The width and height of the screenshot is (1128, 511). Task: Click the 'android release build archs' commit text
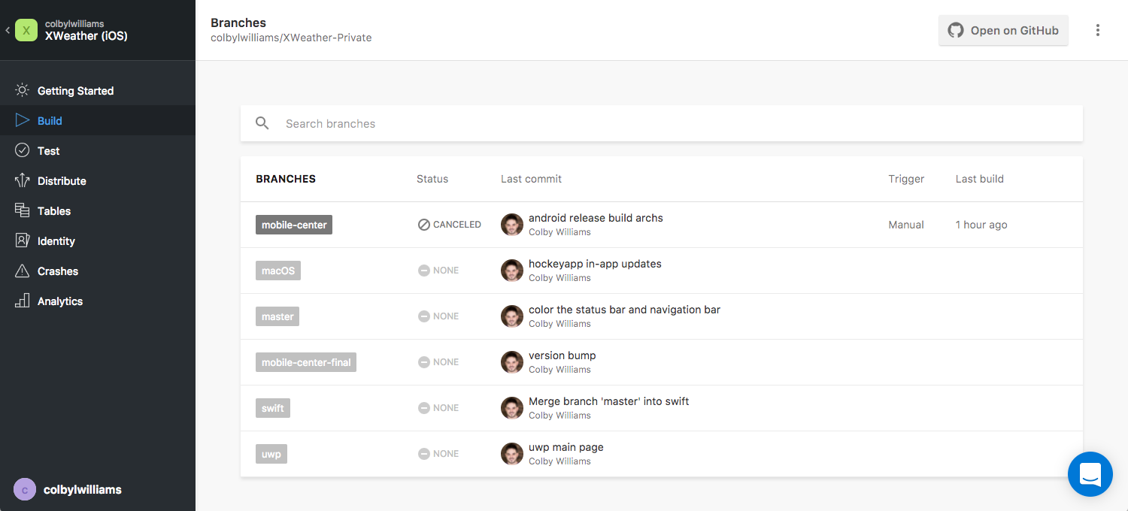click(x=596, y=218)
